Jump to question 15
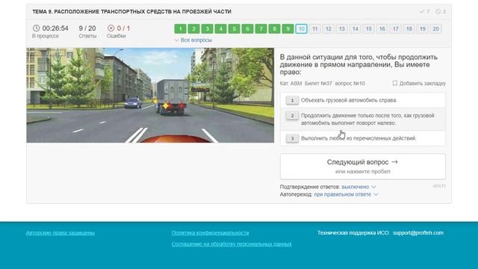Screen dimensions: 478x269 pyautogui.click(x=368, y=28)
